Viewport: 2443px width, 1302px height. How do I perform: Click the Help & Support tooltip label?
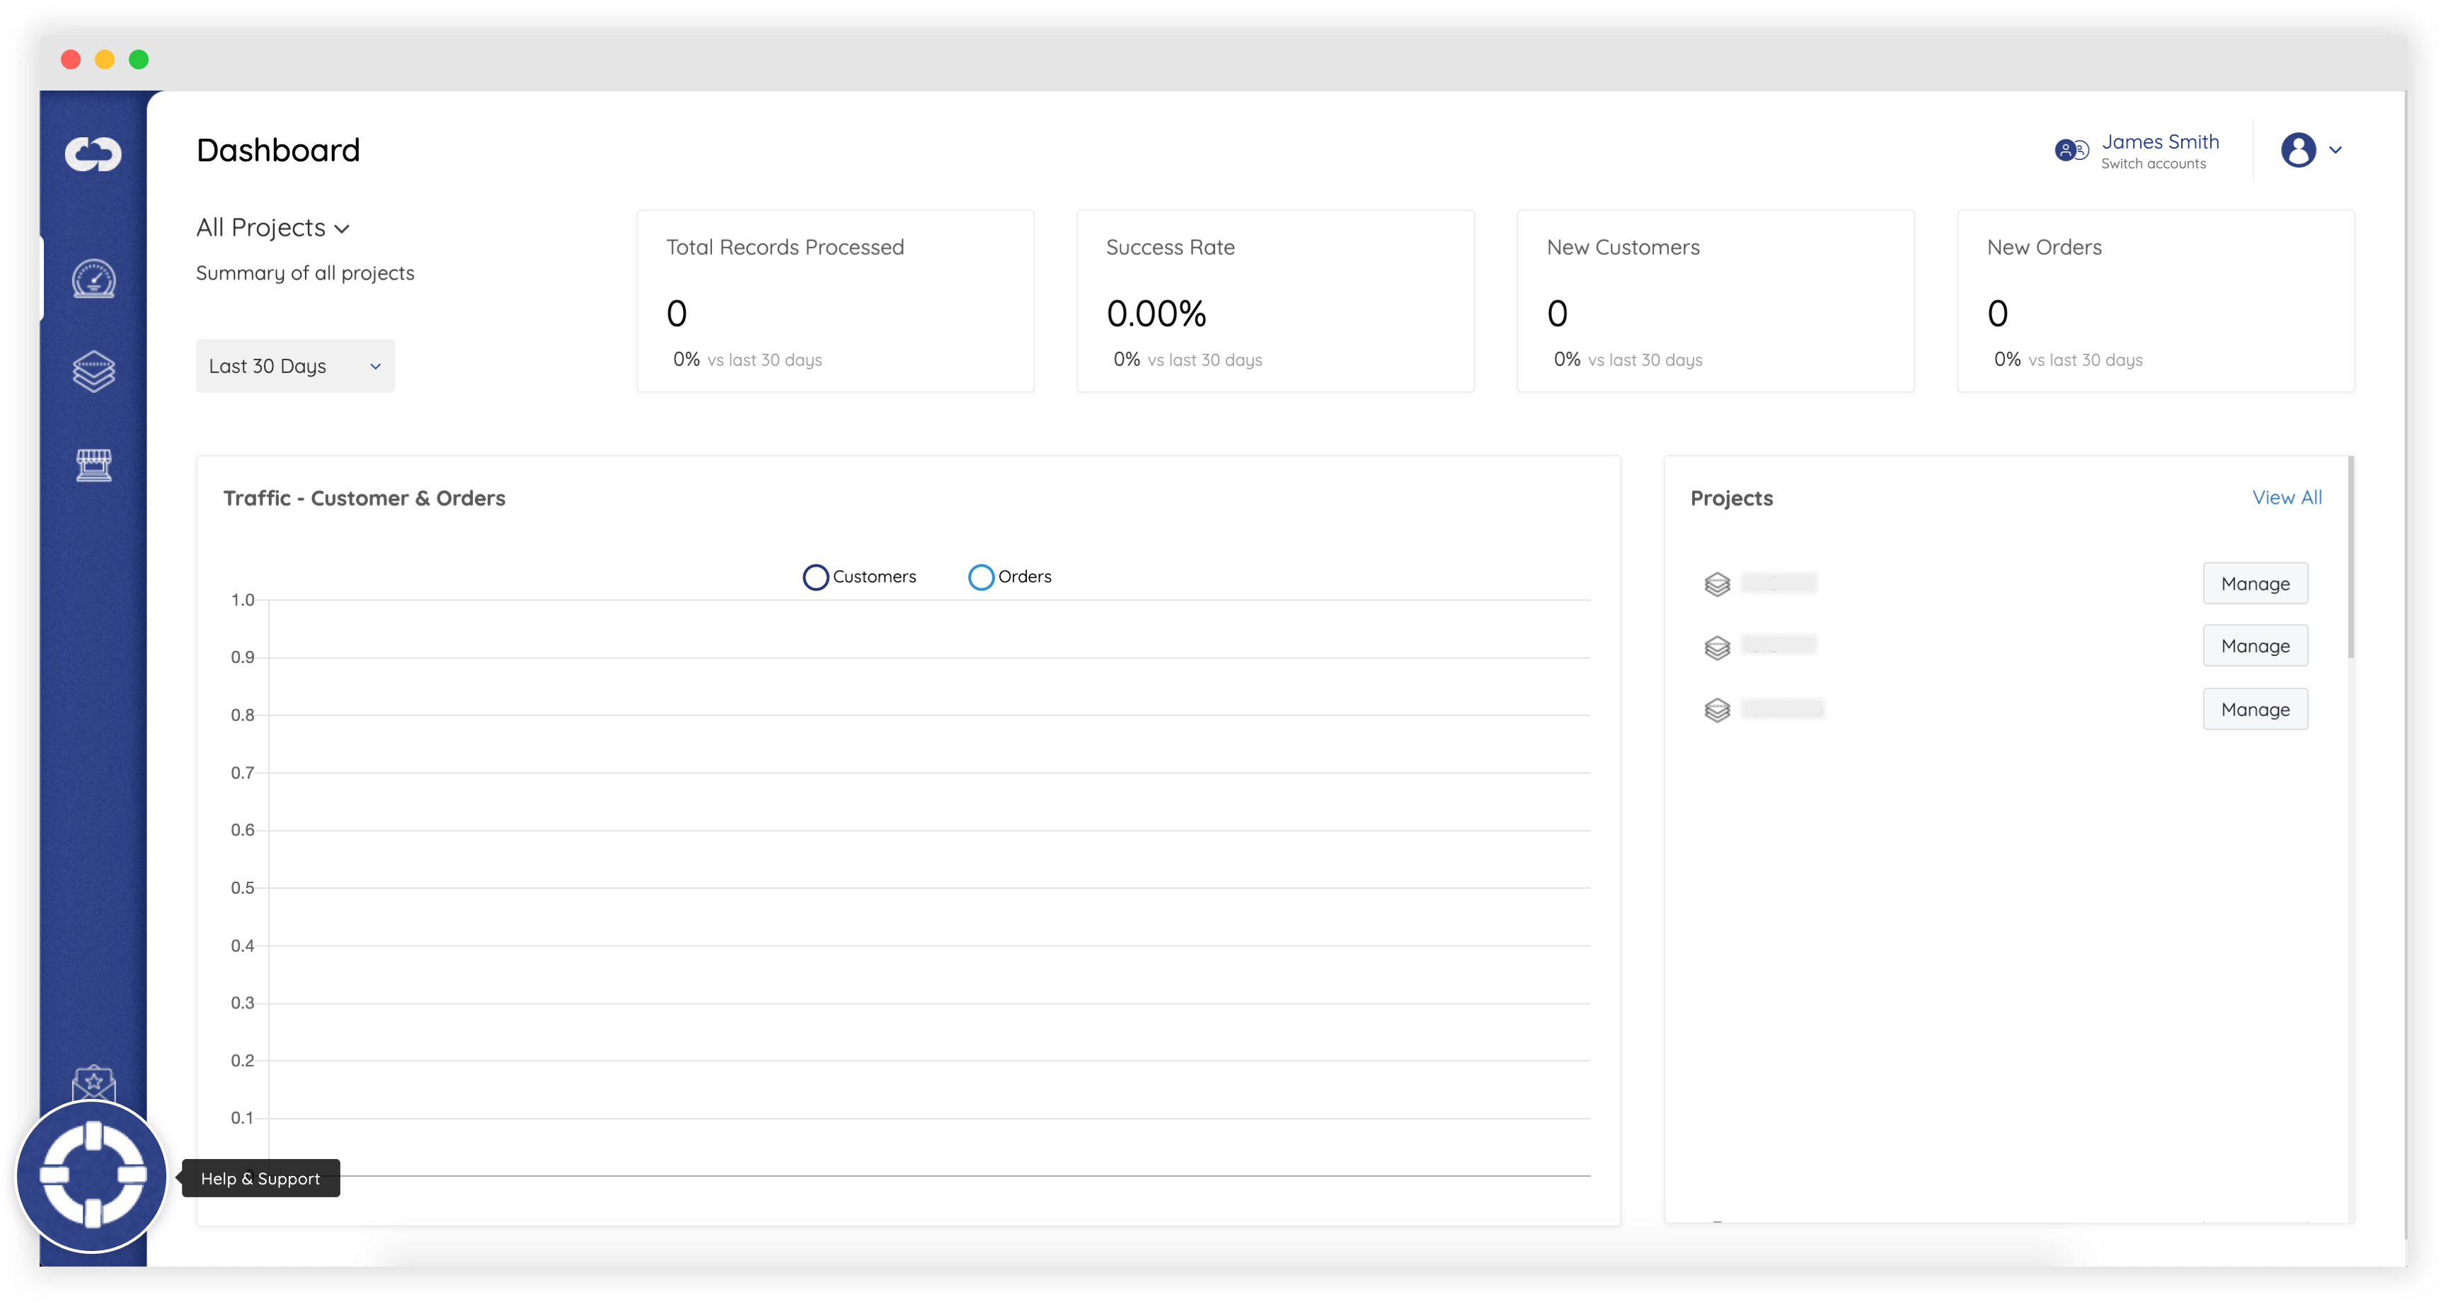(260, 1177)
